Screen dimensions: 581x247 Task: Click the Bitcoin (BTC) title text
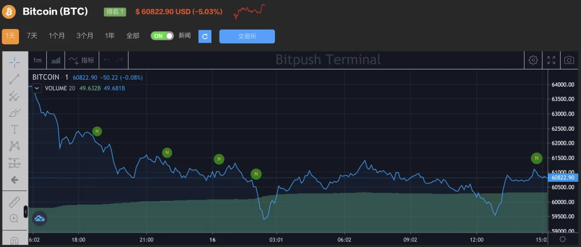click(55, 11)
